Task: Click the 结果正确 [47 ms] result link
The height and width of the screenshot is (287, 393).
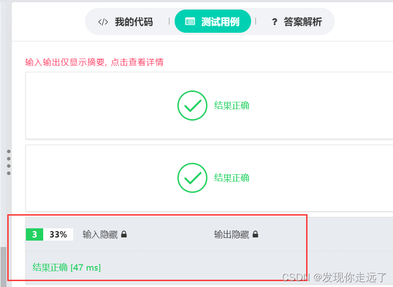Action: (x=66, y=267)
